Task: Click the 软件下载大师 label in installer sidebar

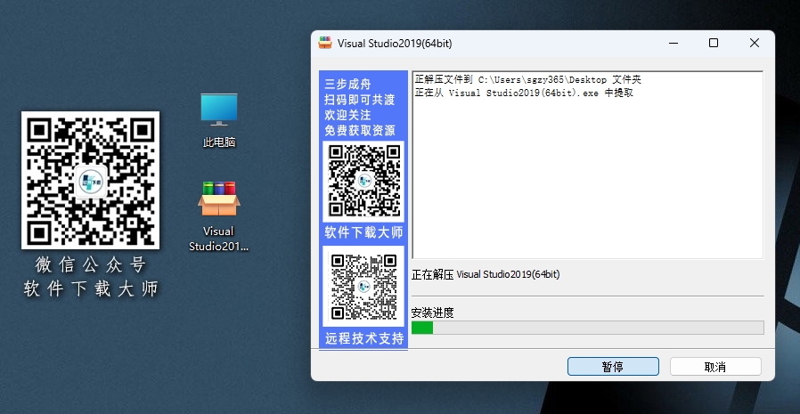Action: tap(363, 233)
